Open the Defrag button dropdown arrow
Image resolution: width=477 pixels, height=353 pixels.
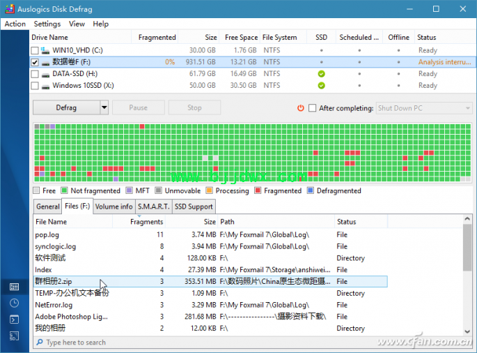104,107
